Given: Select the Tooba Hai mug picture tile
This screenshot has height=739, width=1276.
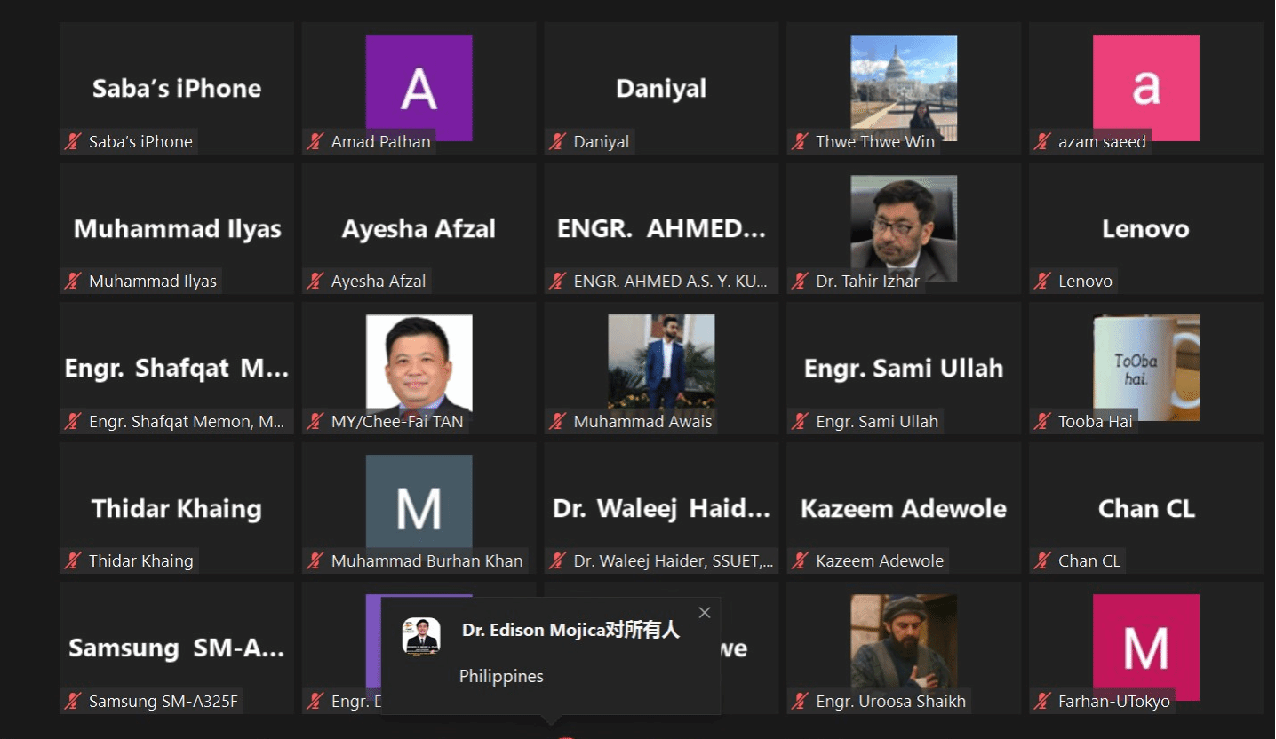Looking at the screenshot, I should click(1146, 368).
